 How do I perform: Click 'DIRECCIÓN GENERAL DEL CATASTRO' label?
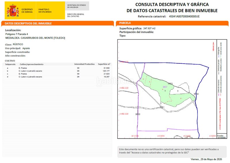[76, 15]
